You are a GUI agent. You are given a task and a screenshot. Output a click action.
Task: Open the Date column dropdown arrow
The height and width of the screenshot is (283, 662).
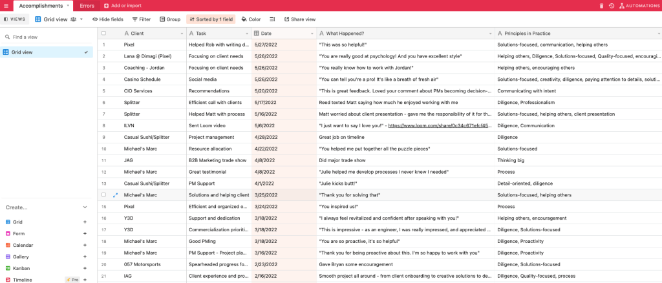[312, 33]
